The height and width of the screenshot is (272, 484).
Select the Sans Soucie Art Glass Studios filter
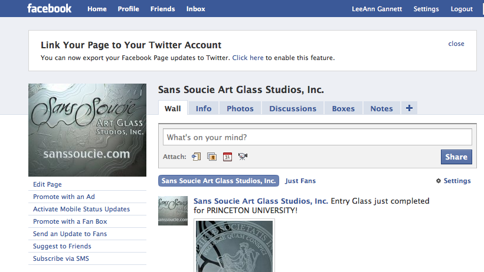[x=218, y=181]
